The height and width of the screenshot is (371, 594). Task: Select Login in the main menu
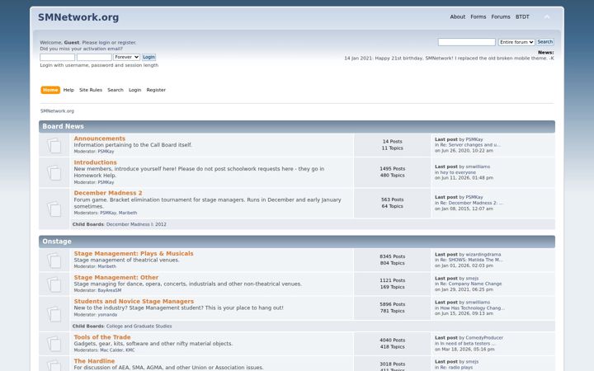(x=134, y=90)
